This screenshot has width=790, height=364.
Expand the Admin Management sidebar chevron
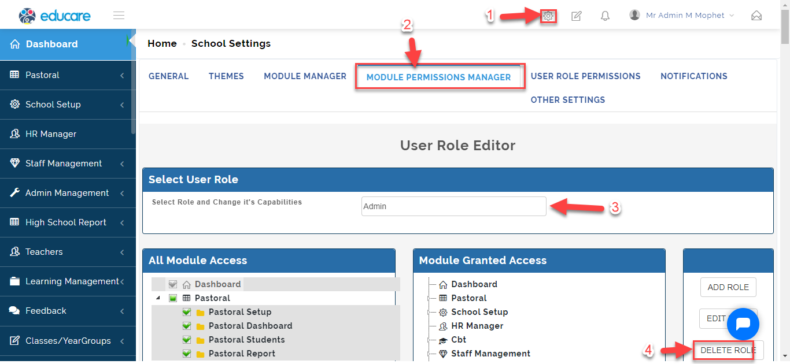click(x=122, y=194)
